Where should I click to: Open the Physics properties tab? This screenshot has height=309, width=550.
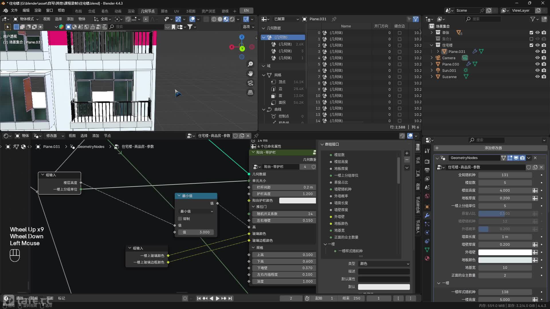pyautogui.click(x=427, y=233)
